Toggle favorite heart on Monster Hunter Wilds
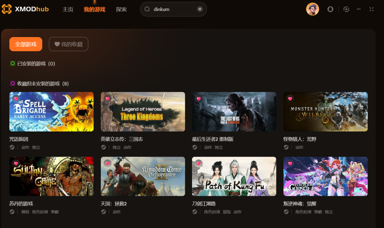The width and height of the screenshot is (384, 228). [290, 99]
